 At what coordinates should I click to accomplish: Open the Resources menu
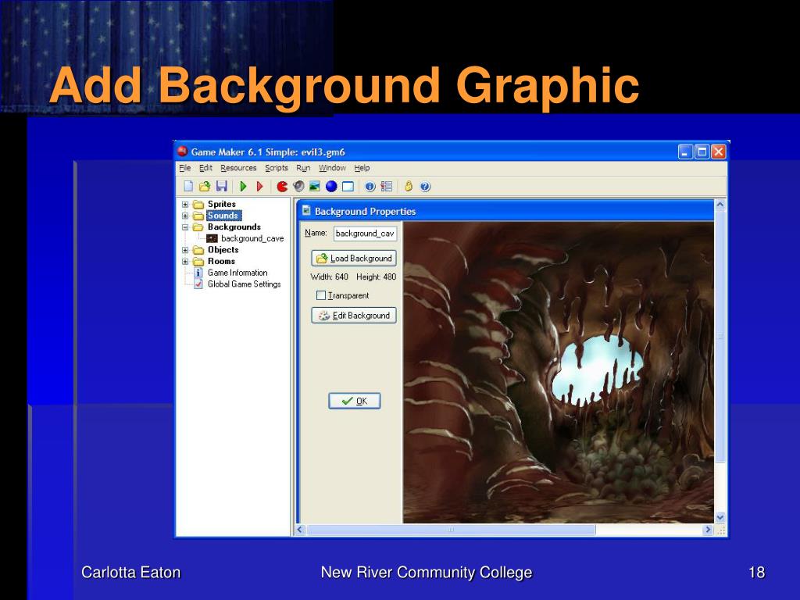click(238, 168)
